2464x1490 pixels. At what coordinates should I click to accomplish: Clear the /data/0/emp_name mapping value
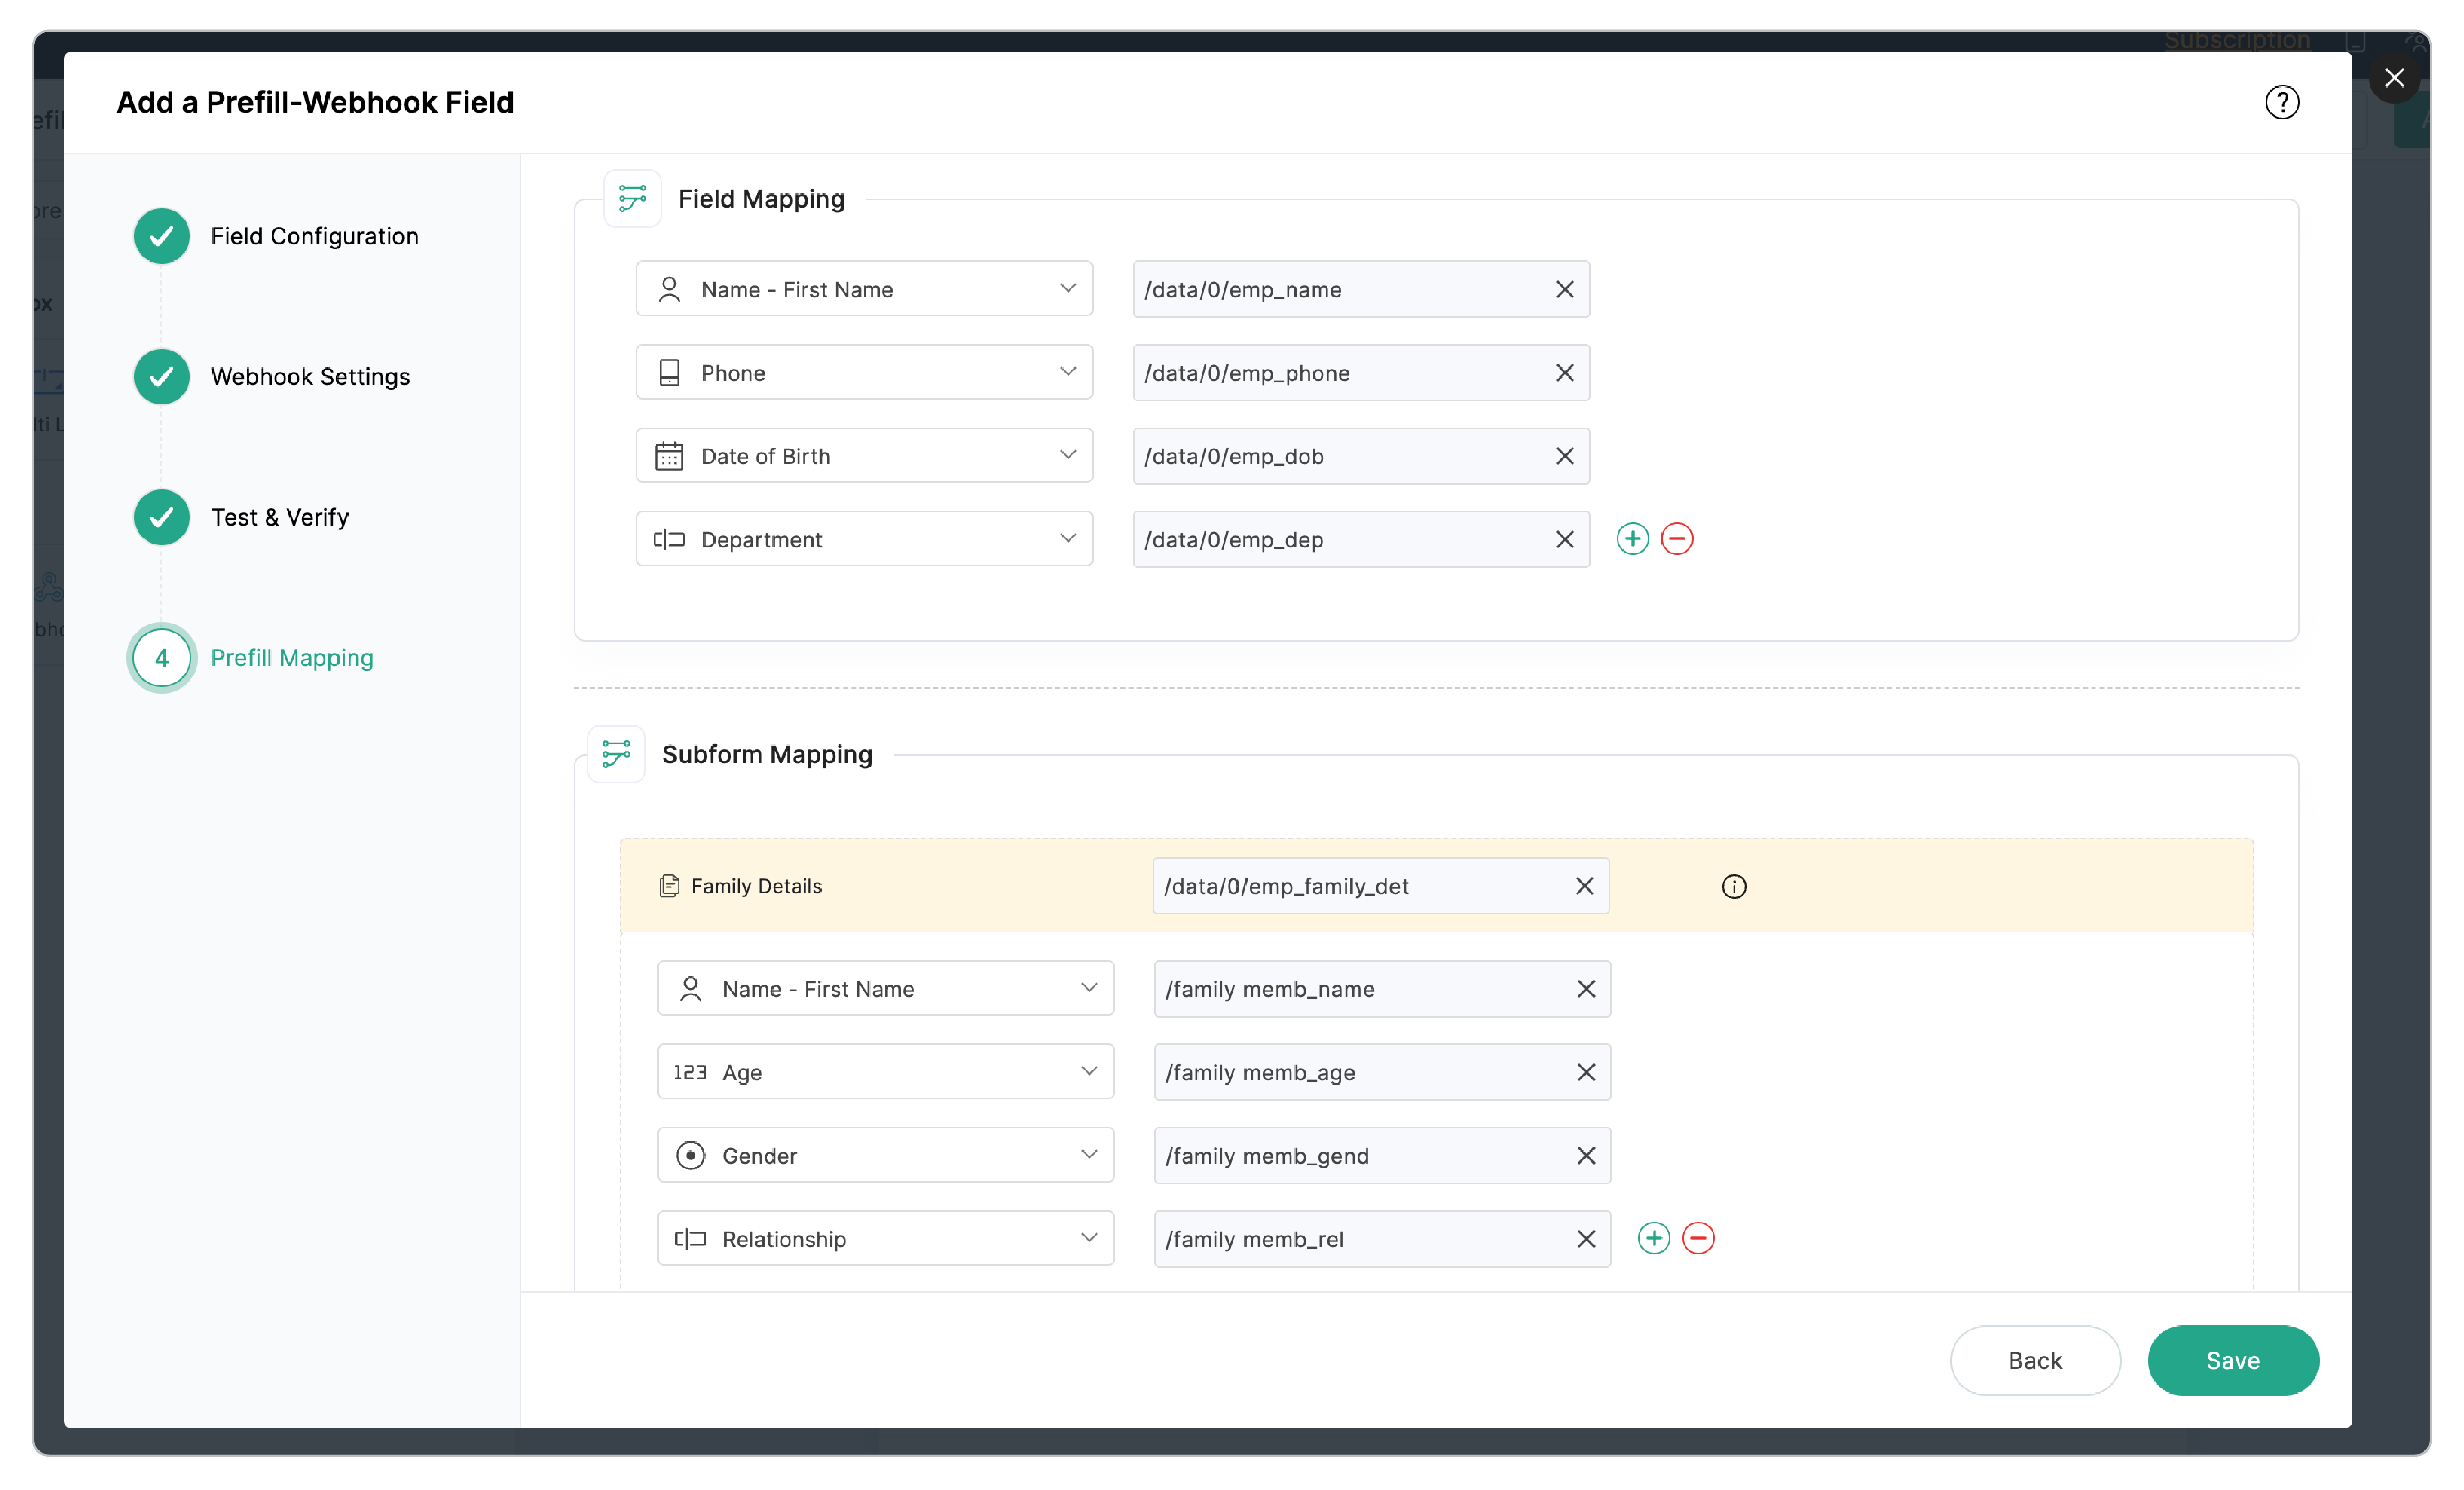[x=1564, y=289]
